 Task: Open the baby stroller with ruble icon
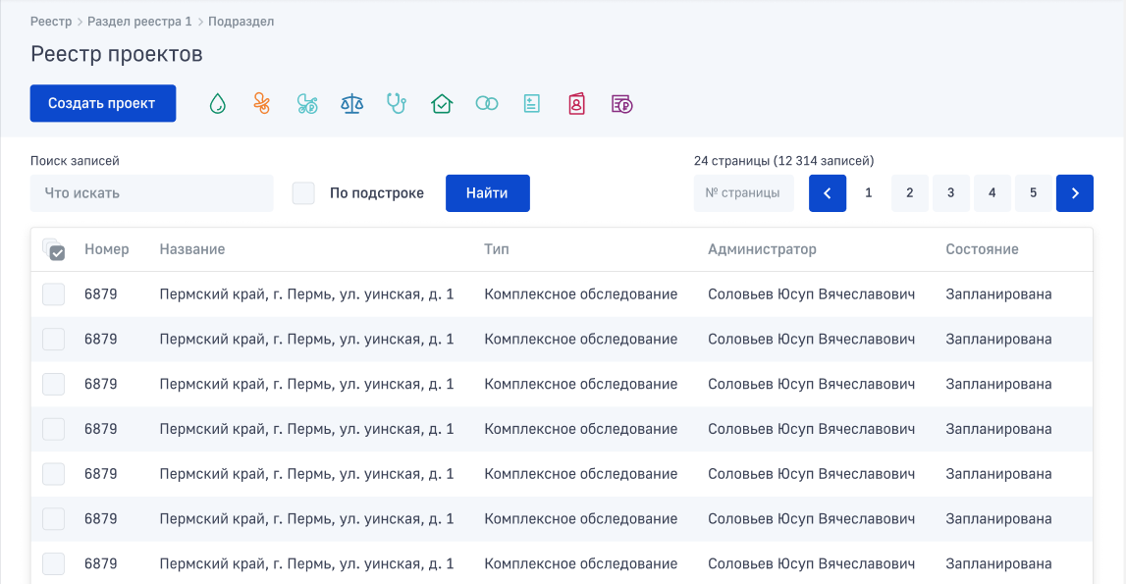coord(307,102)
